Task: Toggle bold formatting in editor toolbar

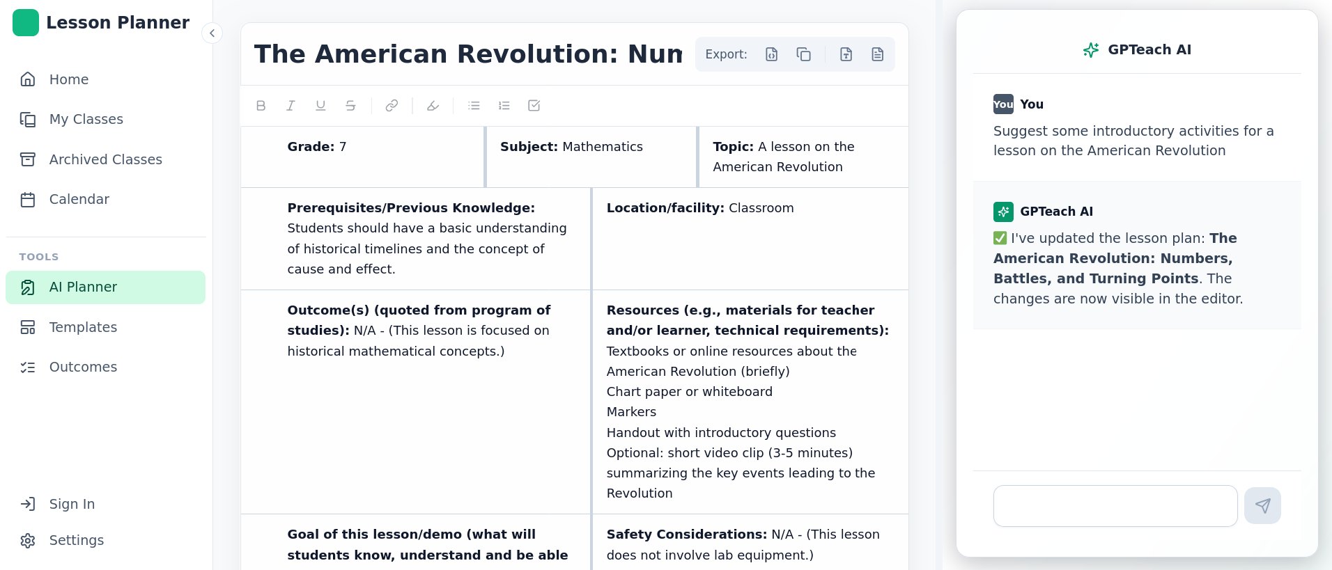Action: pos(261,106)
